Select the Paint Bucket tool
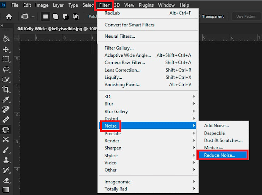 pyautogui.click(x=6, y=39)
